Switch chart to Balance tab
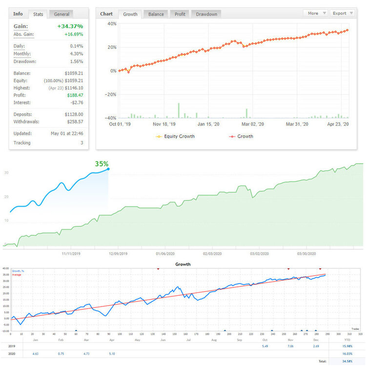This screenshot has width=366, height=366. 156,14
